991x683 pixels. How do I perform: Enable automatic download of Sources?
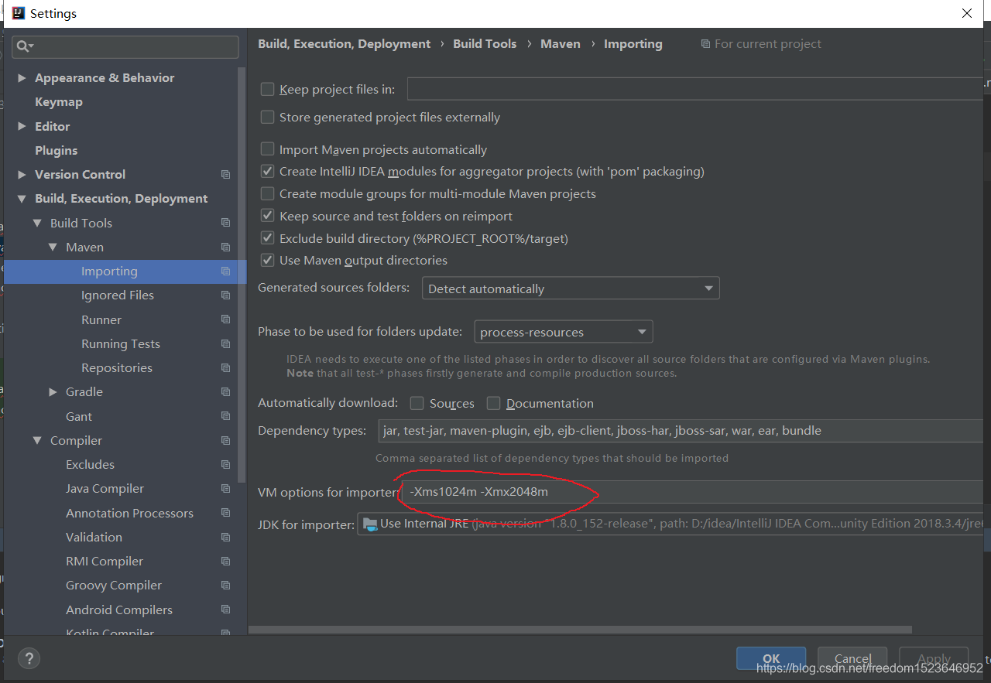(417, 403)
